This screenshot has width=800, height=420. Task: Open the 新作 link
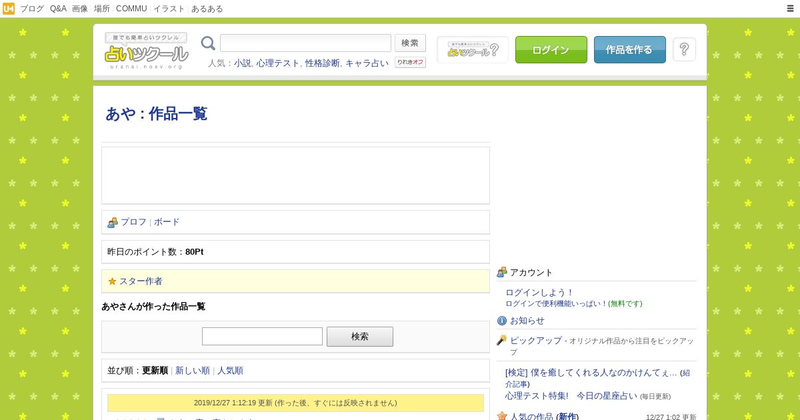click(x=567, y=417)
